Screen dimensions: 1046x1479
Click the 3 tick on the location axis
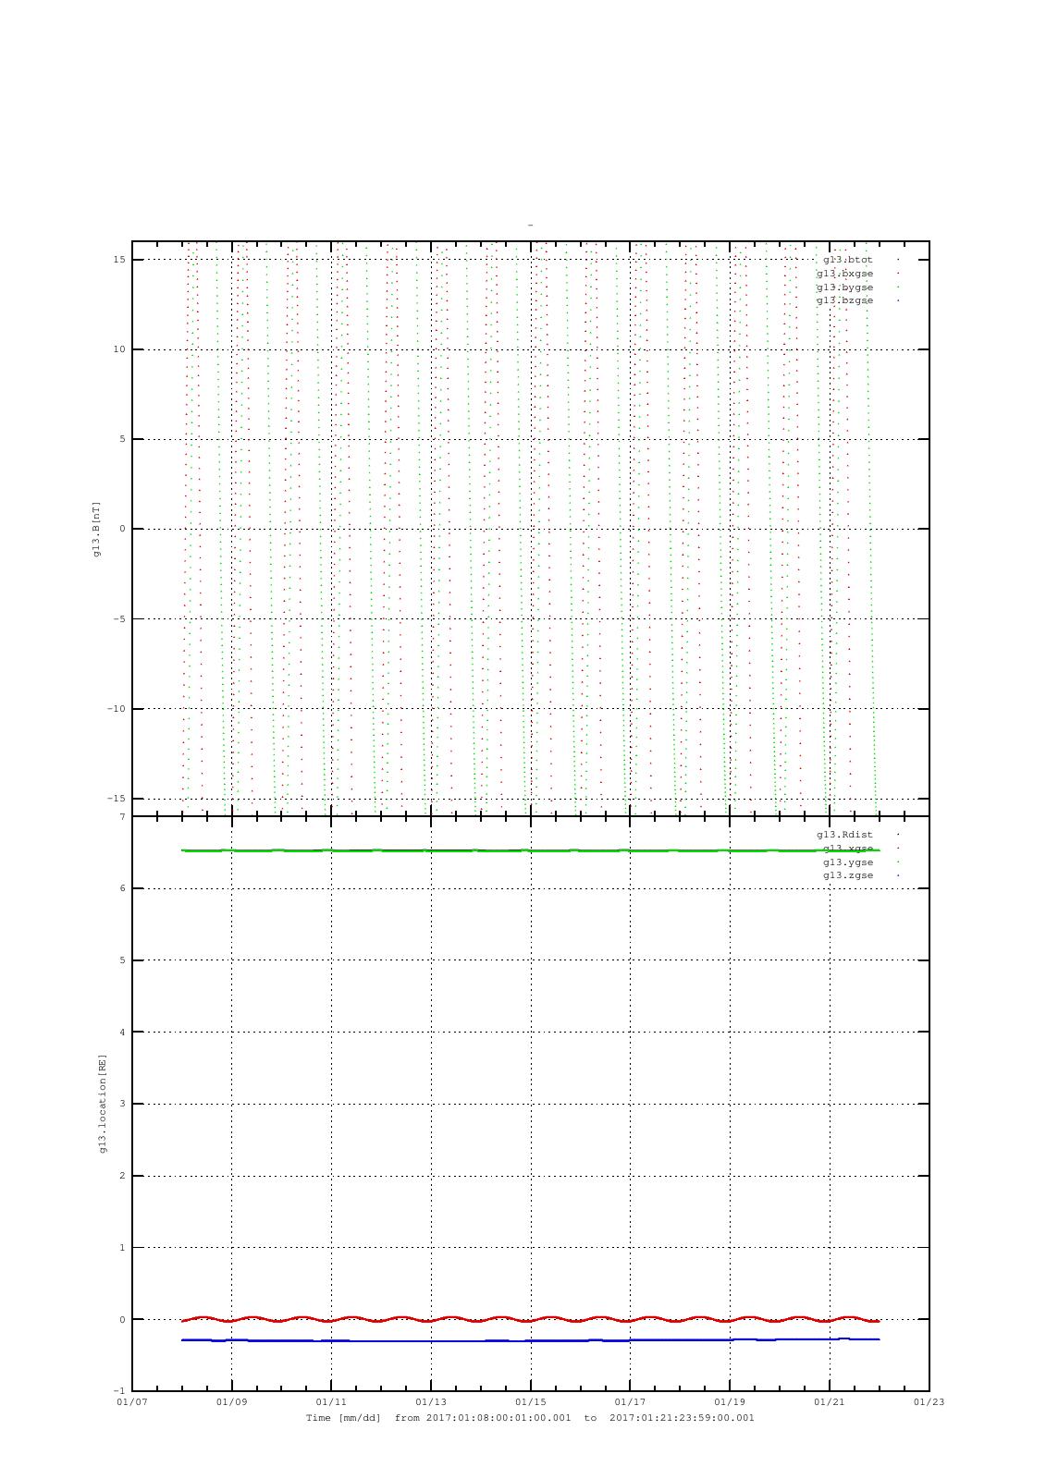click(122, 1104)
